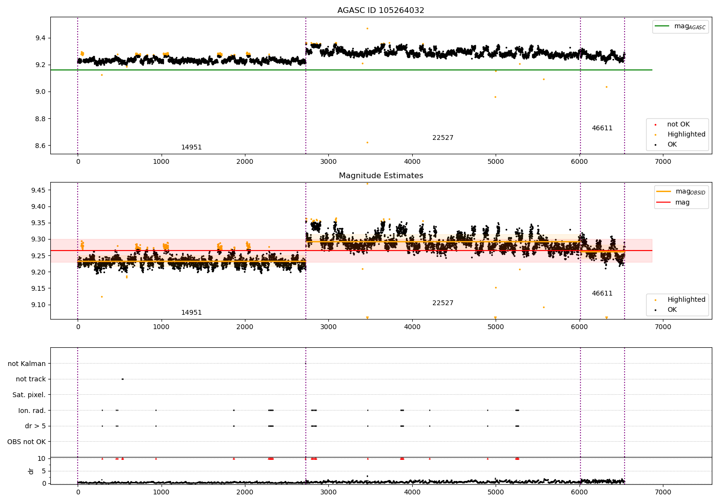Click y-axis tick 9.10 in middle plot
The height and width of the screenshot is (503, 719).
point(38,305)
